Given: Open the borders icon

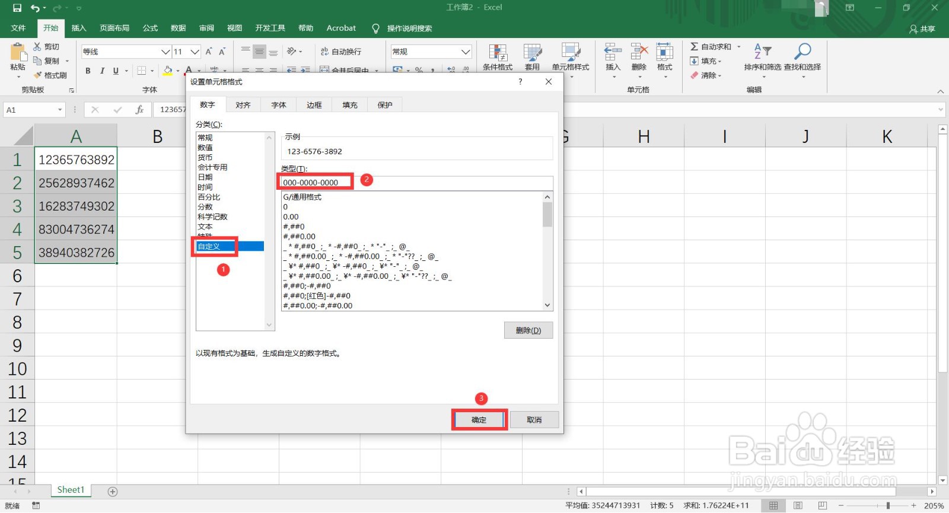Looking at the screenshot, I should tap(142, 71).
